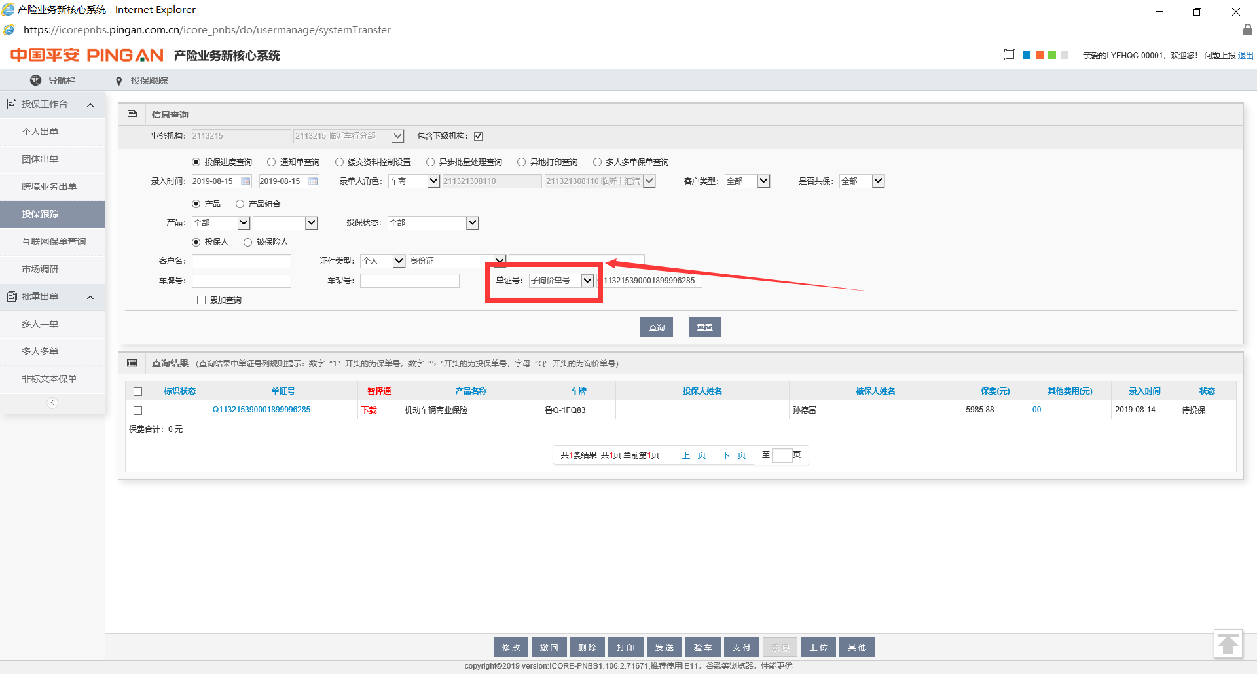This screenshot has height=674, width=1257.
Task: Click the red 下载 link in results
Action: click(369, 410)
